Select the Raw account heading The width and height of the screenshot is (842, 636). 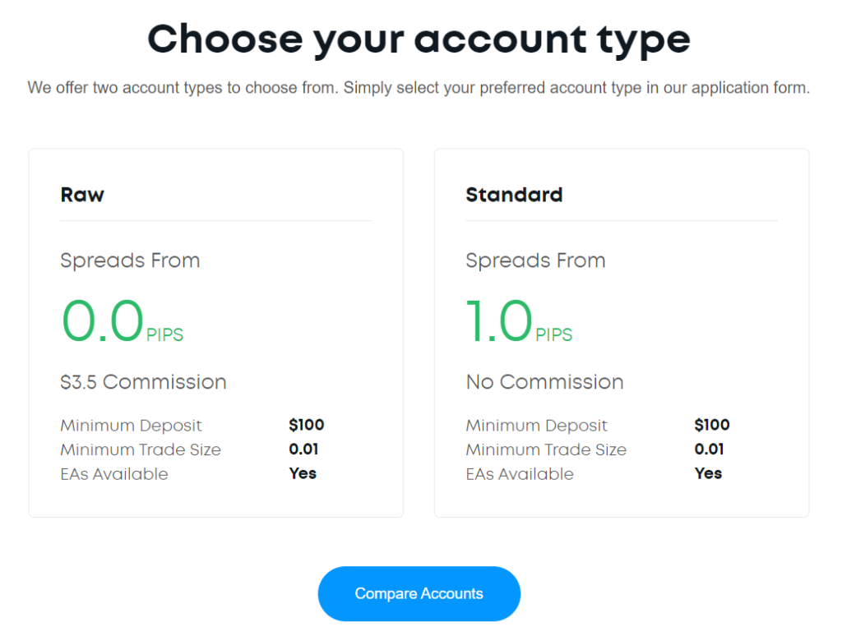click(82, 195)
